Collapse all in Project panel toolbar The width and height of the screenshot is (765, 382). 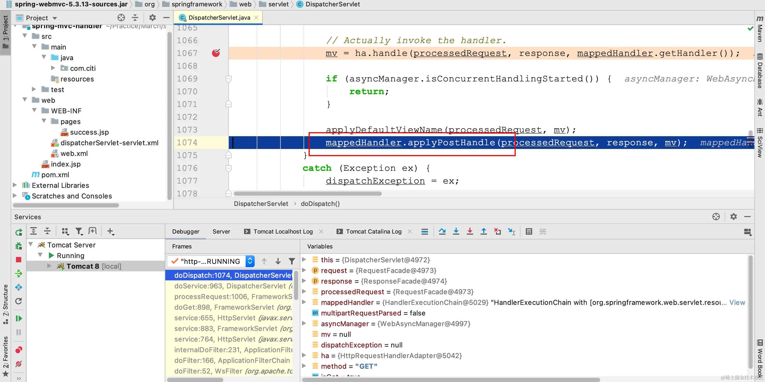[x=135, y=18]
